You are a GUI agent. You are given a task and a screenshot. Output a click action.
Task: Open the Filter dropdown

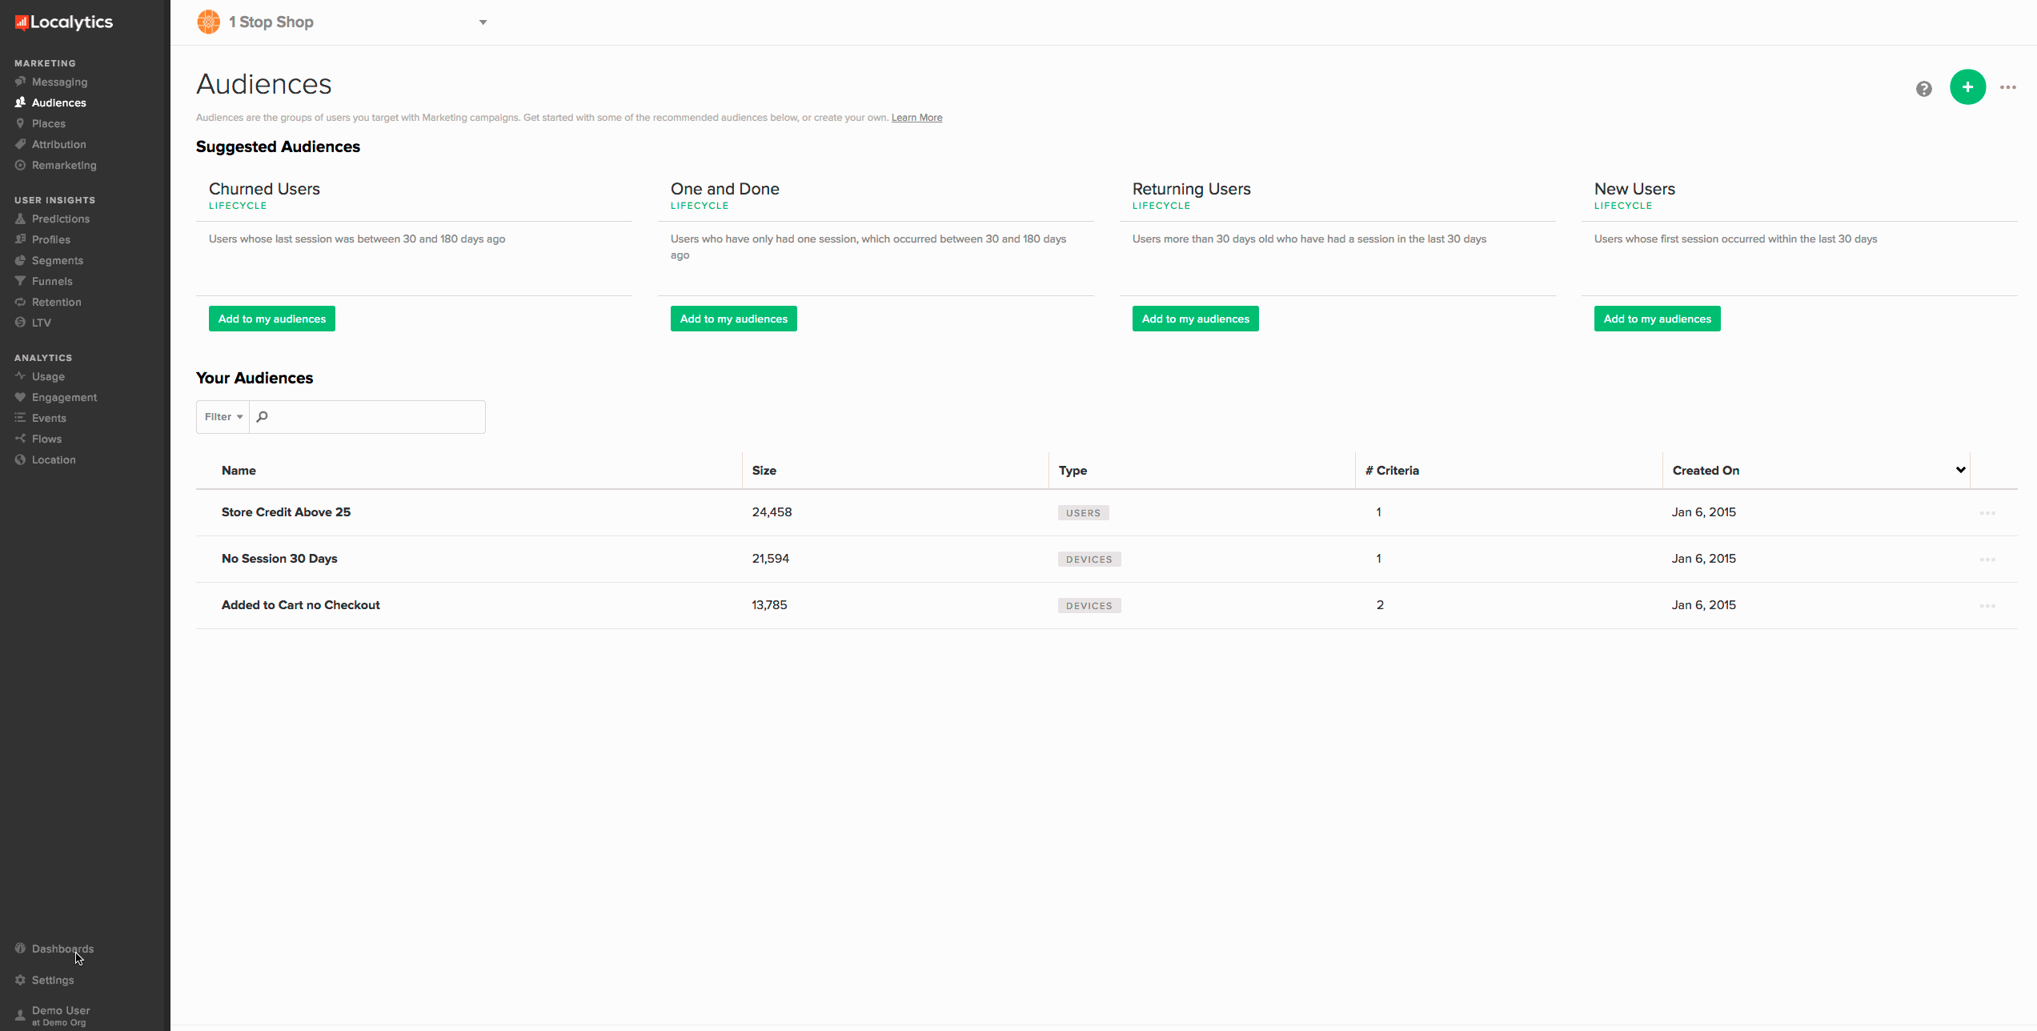(223, 417)
